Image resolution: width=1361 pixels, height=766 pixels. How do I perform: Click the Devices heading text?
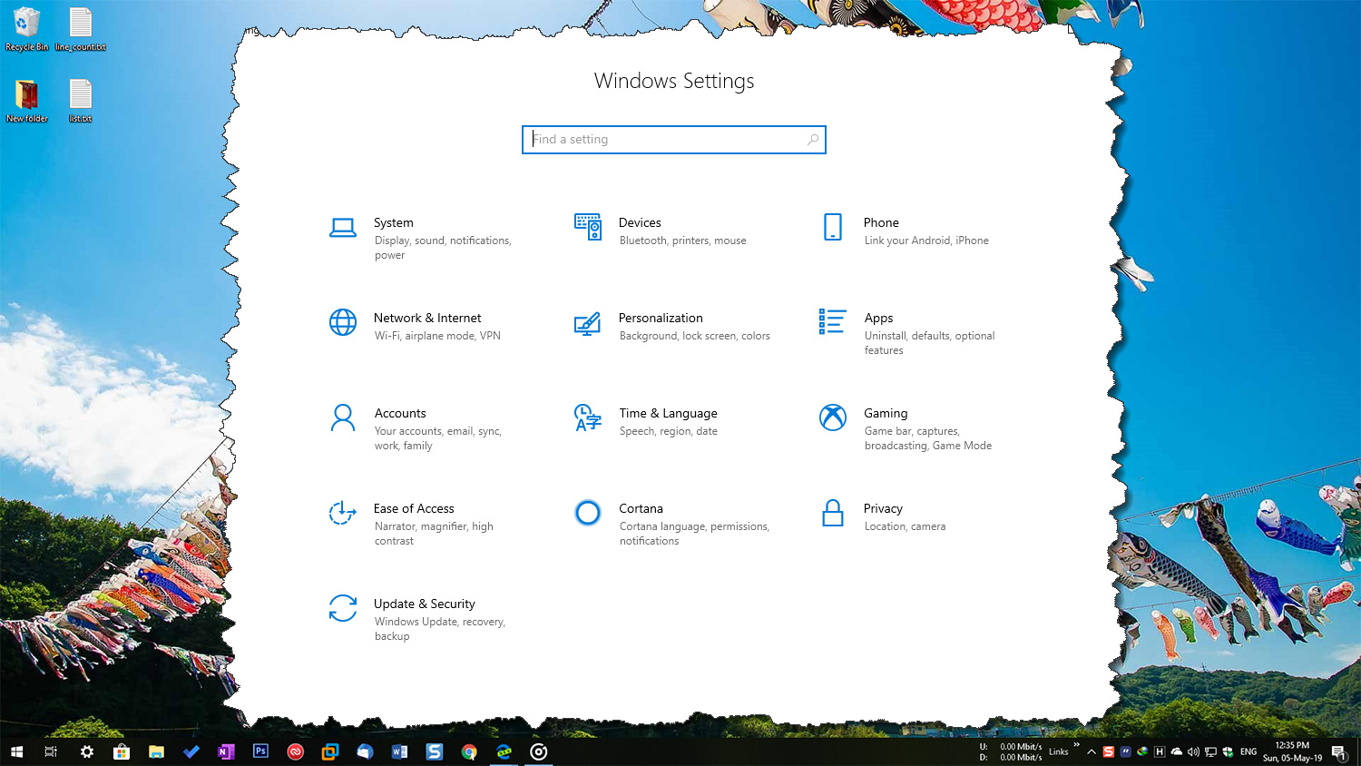640,222
